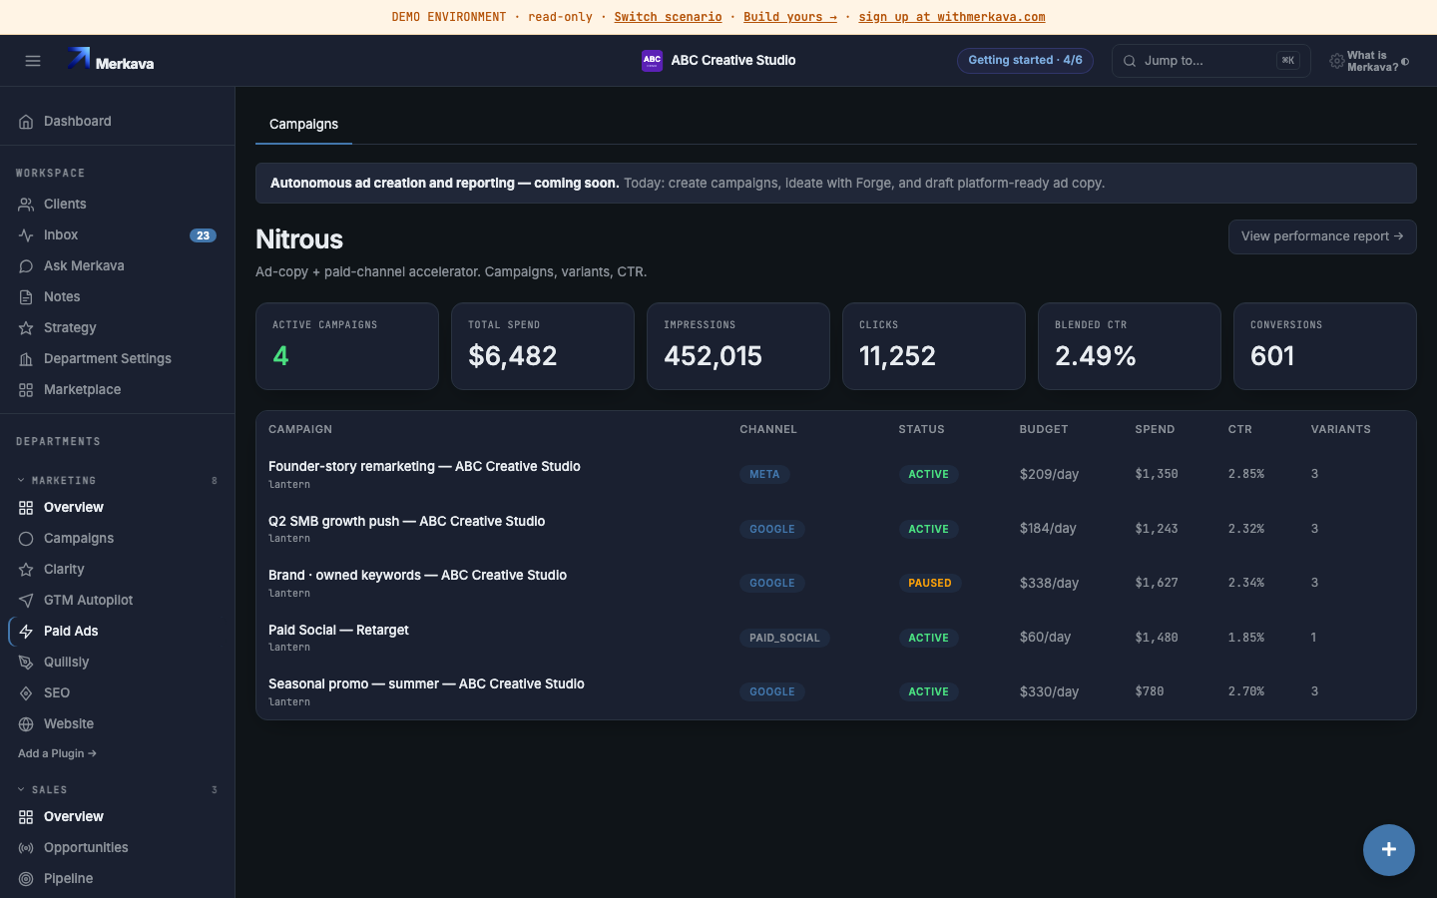Click the CHANNEL column header
This screenshot has width=1437, height=898.
[x=768, y=430]
